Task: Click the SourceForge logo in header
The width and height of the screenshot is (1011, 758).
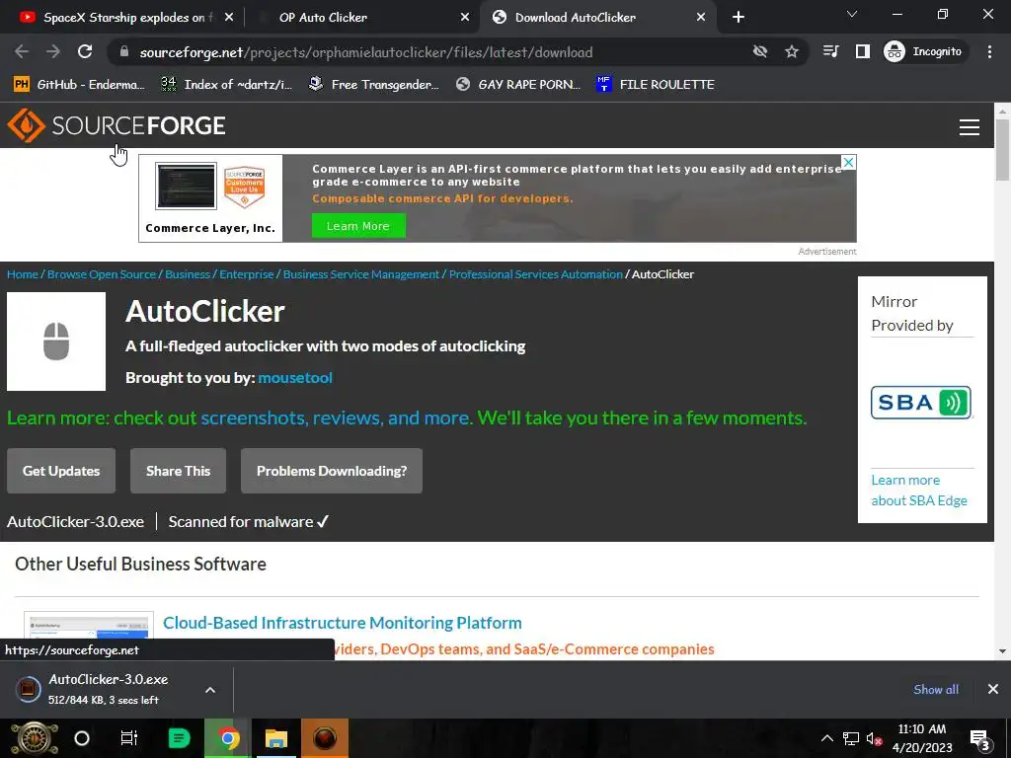Action: pyautogui.click(x=117, y=125)
